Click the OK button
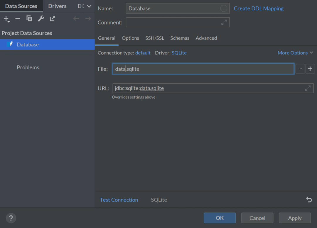 click(x=220, y=218)
